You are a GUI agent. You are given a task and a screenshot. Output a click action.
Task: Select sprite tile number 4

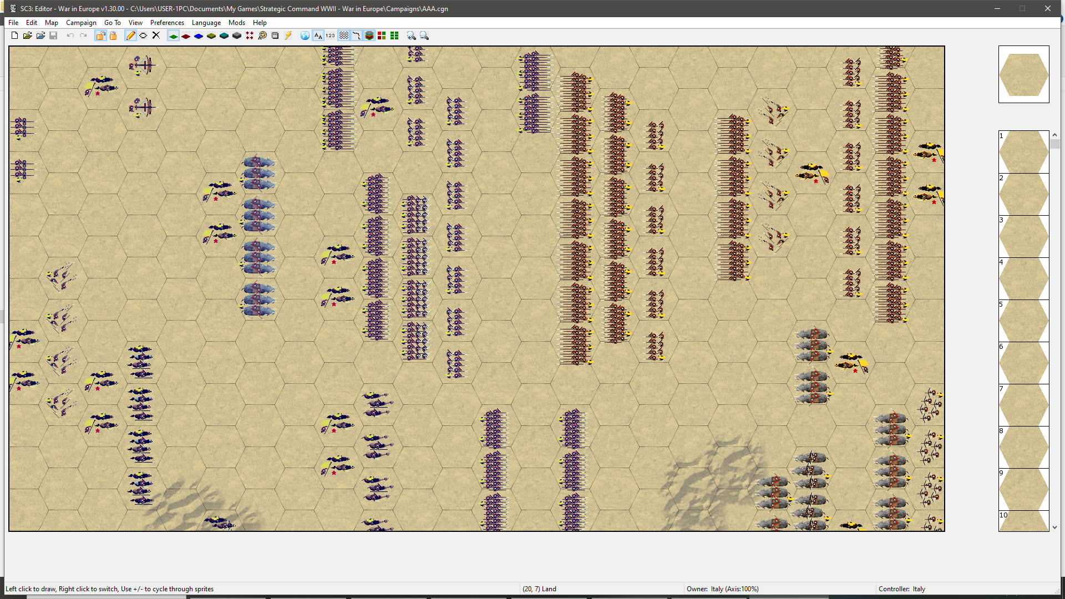[1024, 278]
